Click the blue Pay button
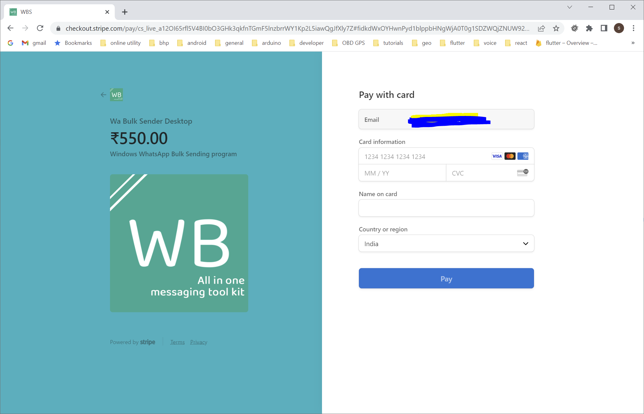Image resolution: width=644 pixels, height=414 pixels. [446, 278]
